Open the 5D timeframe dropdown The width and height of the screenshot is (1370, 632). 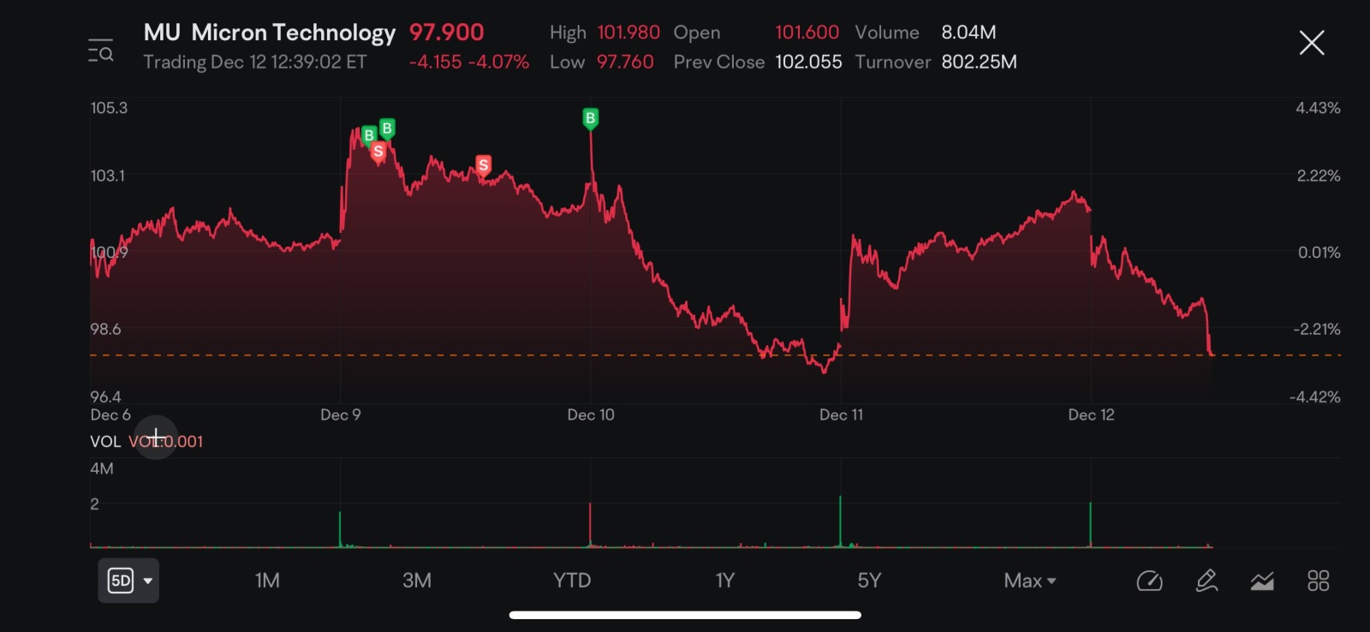coord(128,581)
